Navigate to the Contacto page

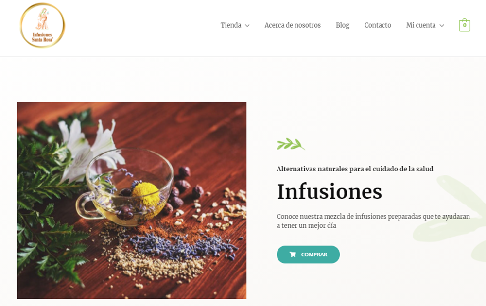(378, 25)
